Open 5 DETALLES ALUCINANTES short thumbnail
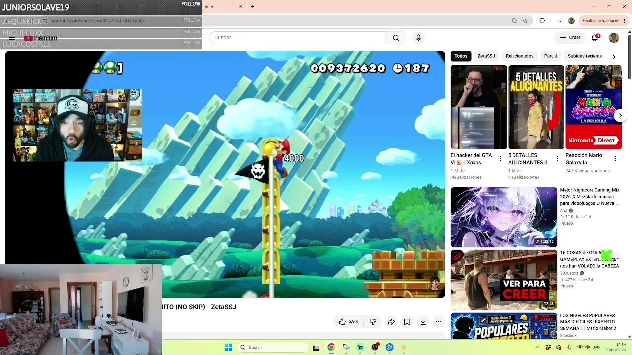Screen dimensions: 632x355 [536, 107]
